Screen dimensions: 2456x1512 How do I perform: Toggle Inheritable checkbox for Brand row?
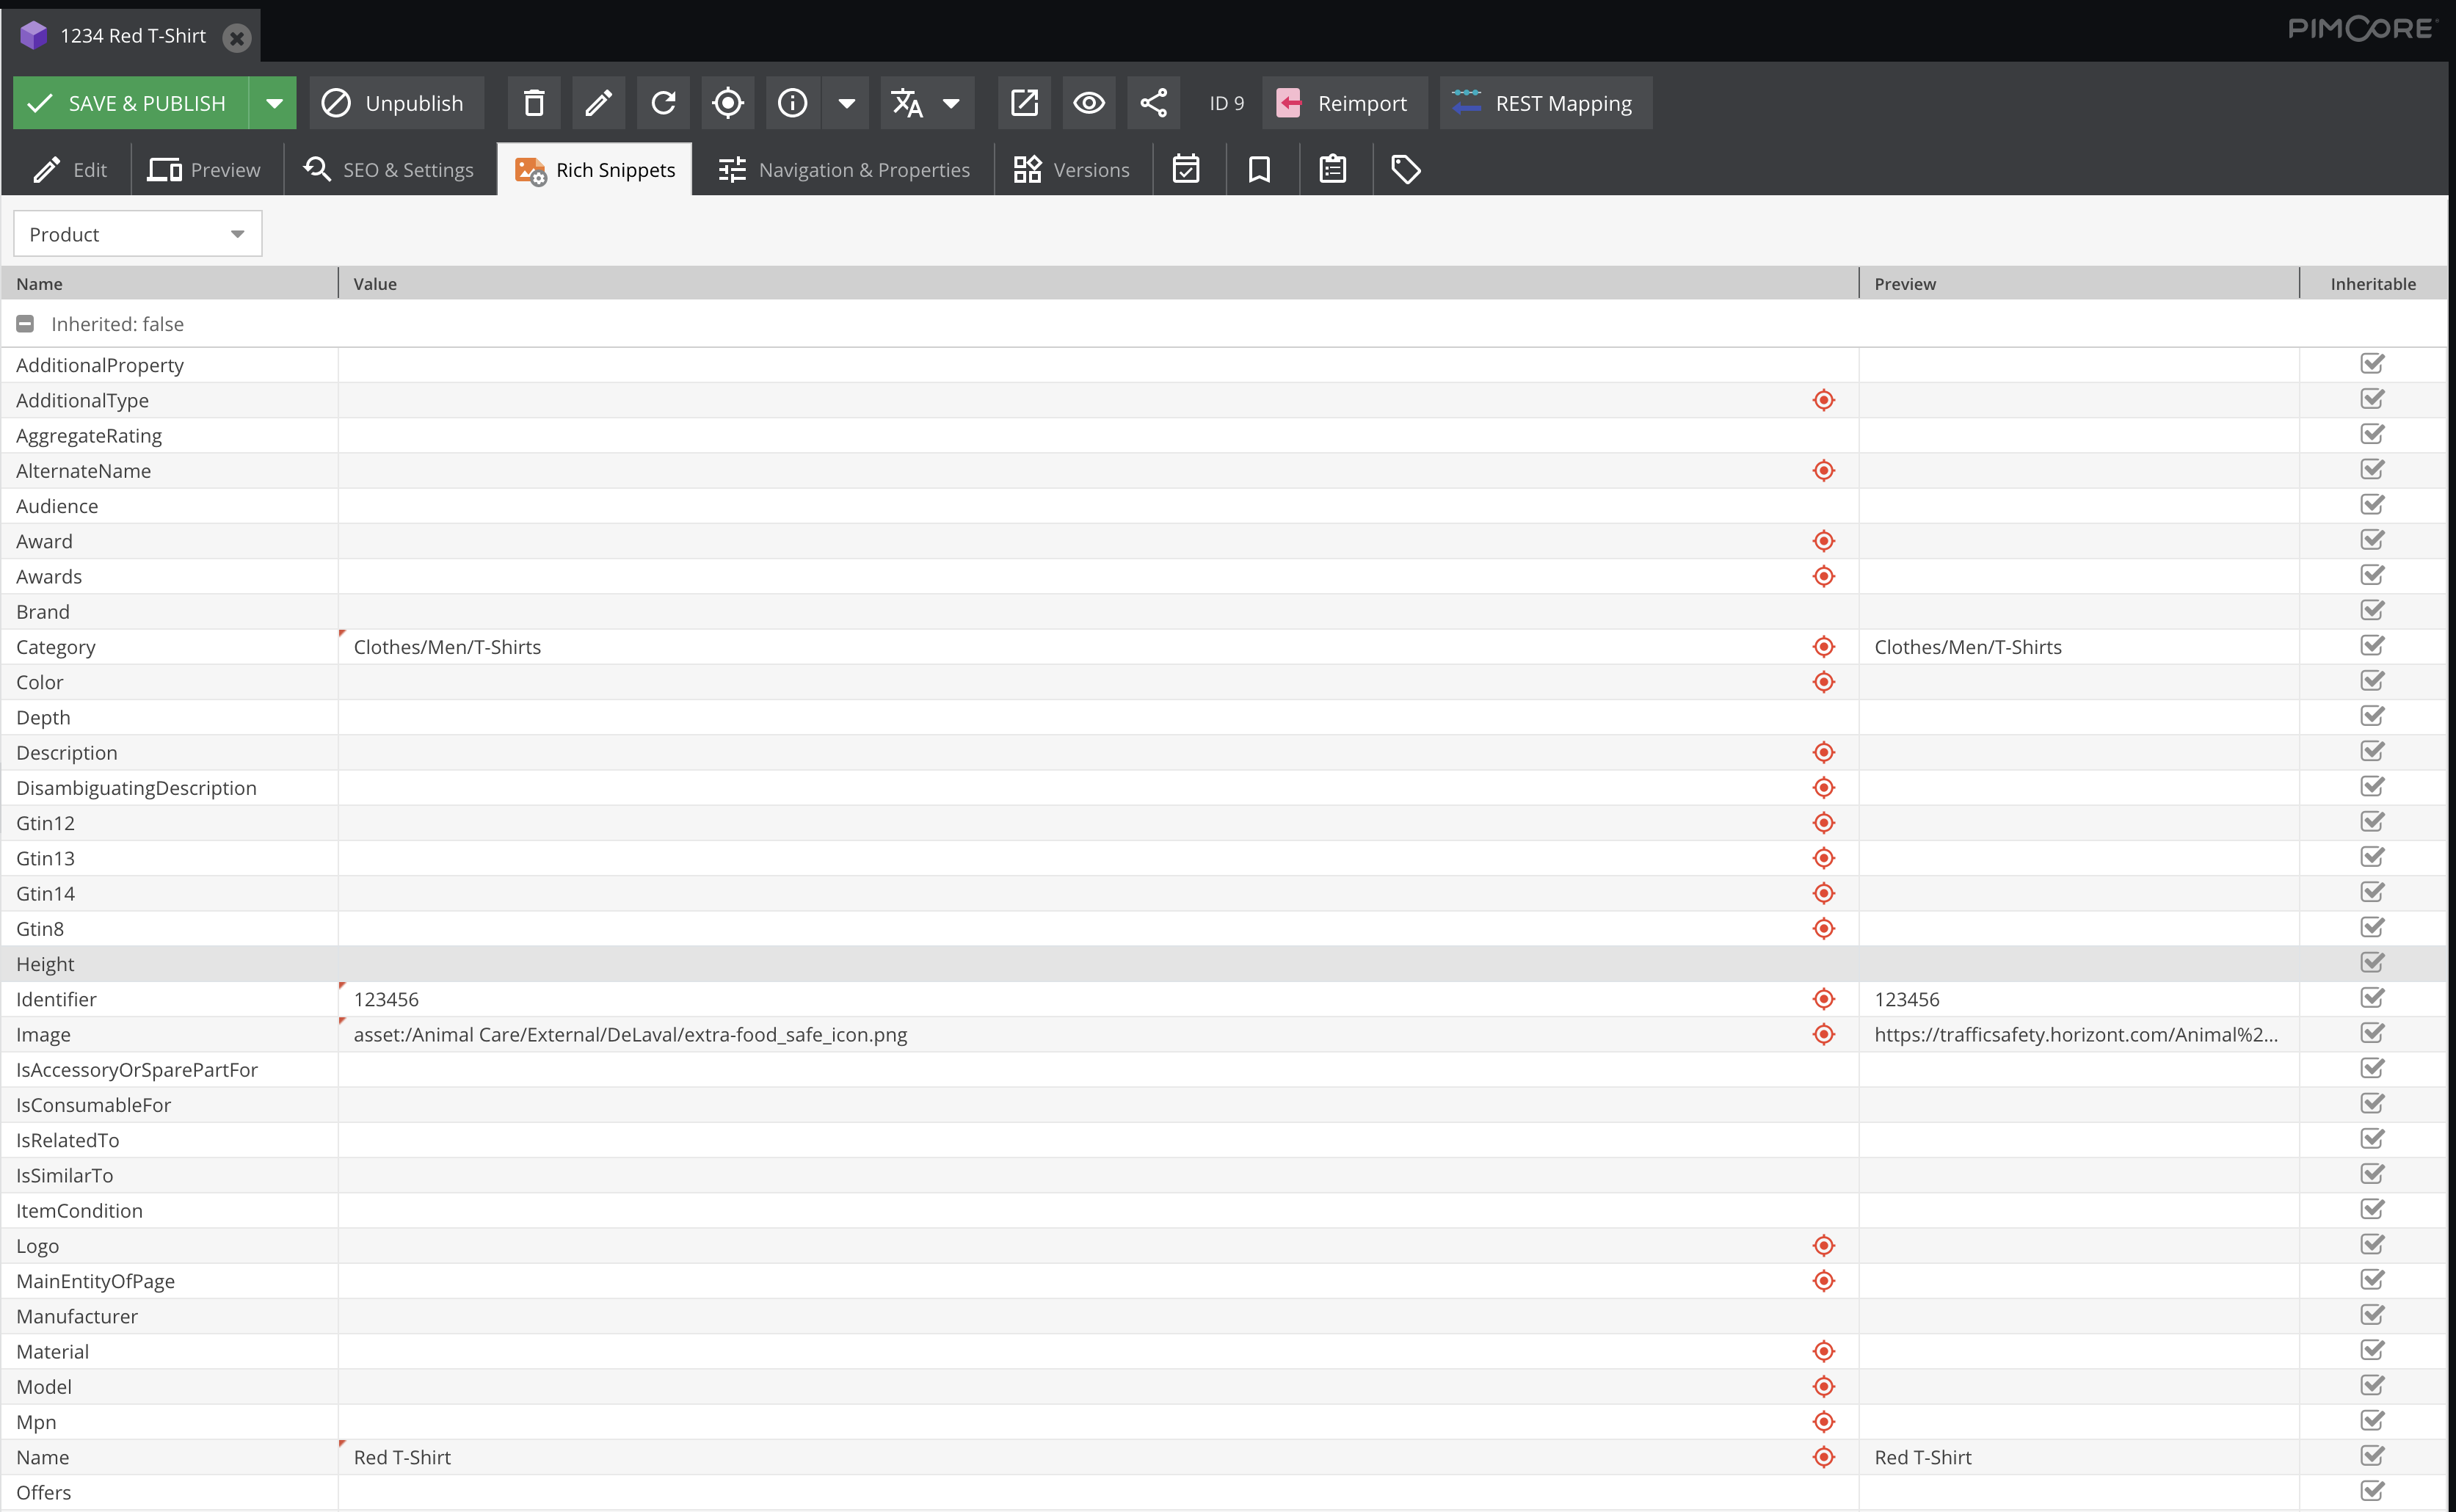[2372, 611]
